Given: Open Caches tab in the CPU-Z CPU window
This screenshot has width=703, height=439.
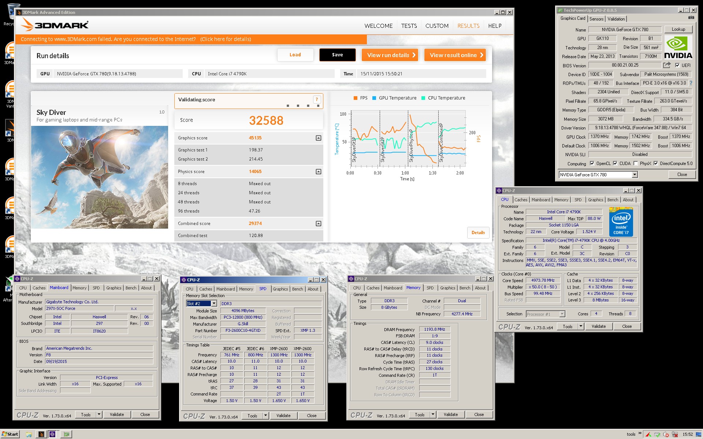Looking at the screenshot, I should pyautogui.click(x=521, y=200).
